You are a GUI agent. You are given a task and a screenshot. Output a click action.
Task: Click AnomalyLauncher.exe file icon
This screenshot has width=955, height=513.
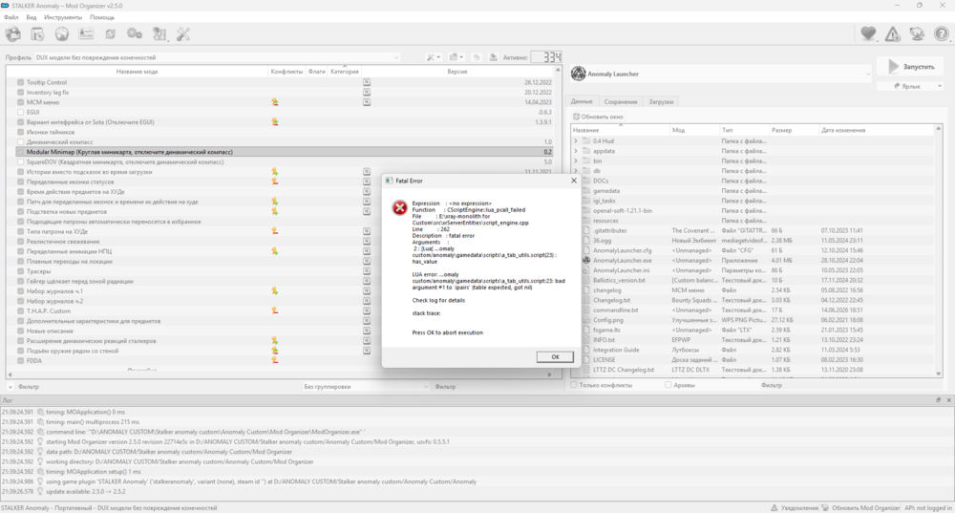[x=586, y=260]
